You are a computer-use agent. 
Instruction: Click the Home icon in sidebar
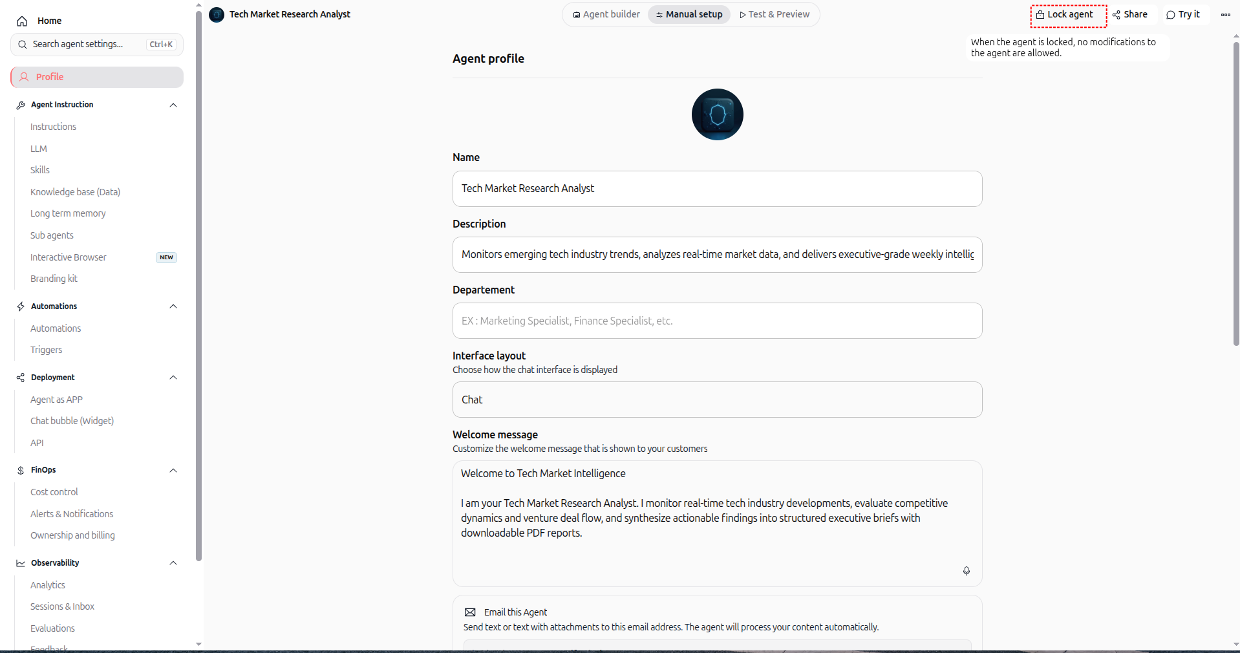point(22,21)
